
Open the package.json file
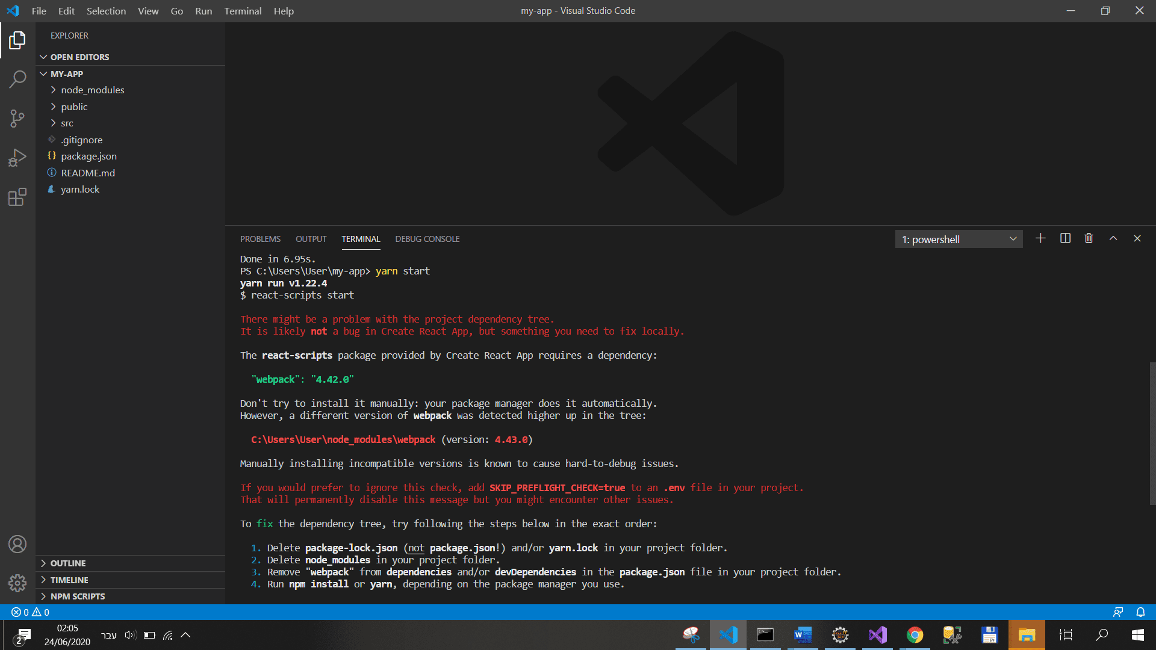pyautogui.click(x=130, y=156)
